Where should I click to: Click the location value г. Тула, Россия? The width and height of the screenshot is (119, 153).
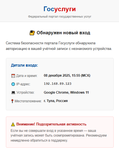coord(56,101)
